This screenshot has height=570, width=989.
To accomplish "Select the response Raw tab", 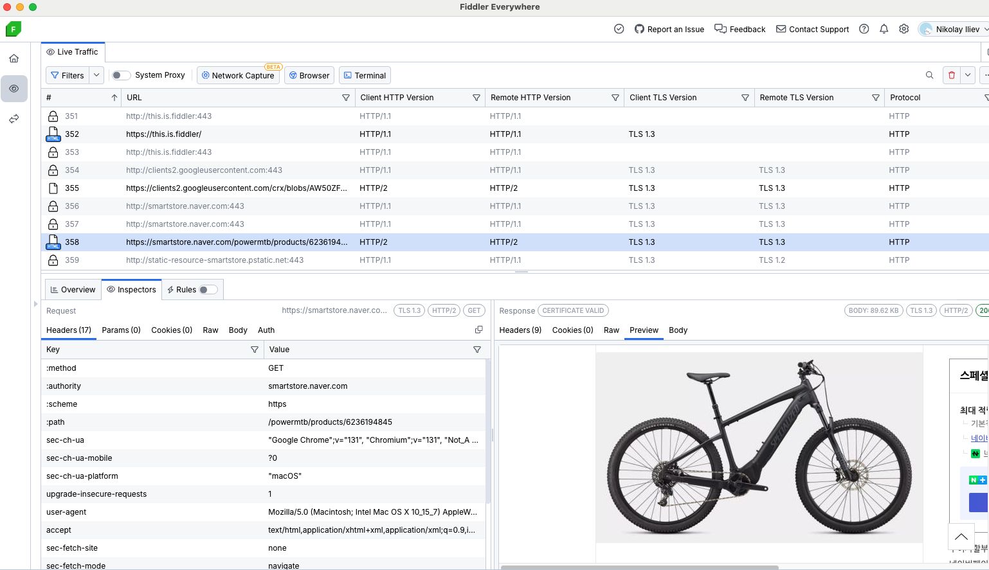I will (x=611, y=330).
